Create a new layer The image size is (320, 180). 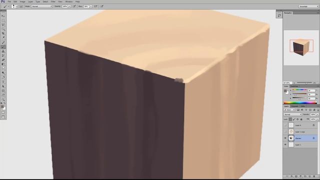pyautogui.click(x=310, y=176)
